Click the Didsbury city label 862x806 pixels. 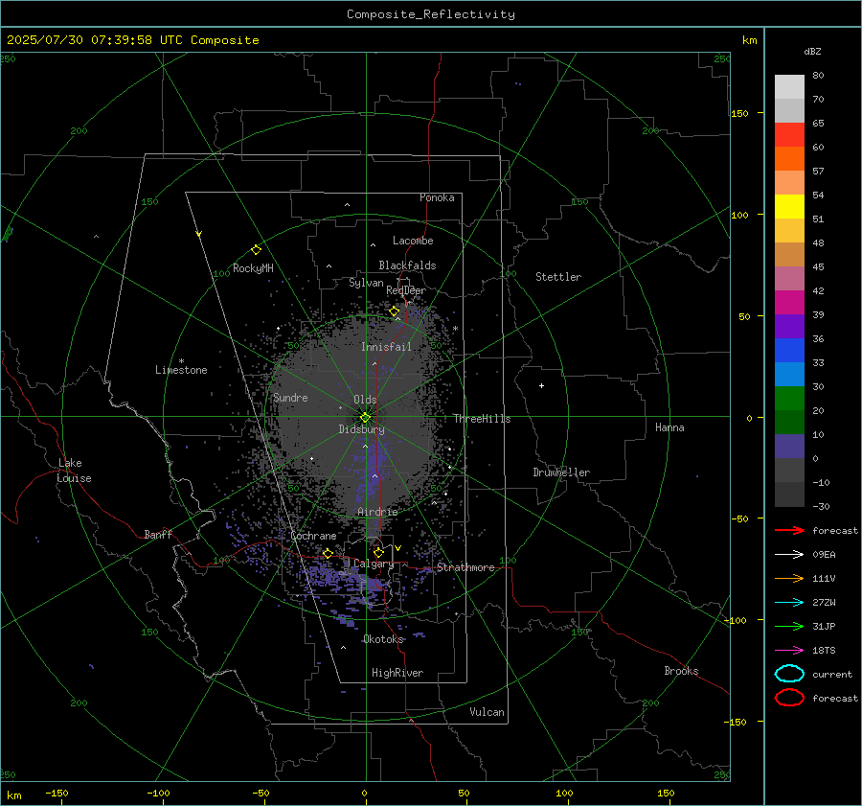(361, 429)
